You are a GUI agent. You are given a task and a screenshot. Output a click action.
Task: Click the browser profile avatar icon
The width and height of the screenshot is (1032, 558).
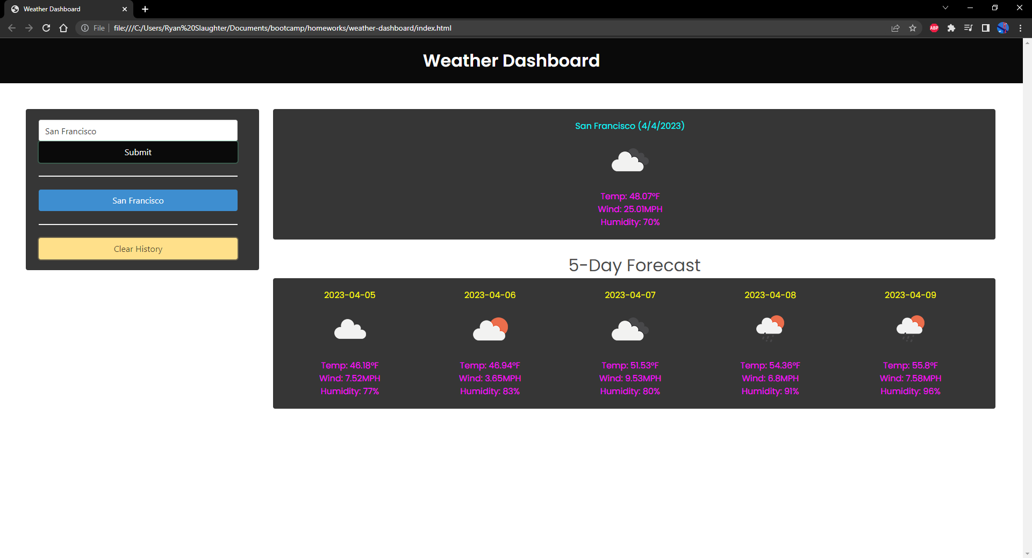[x=1003, y=28]
